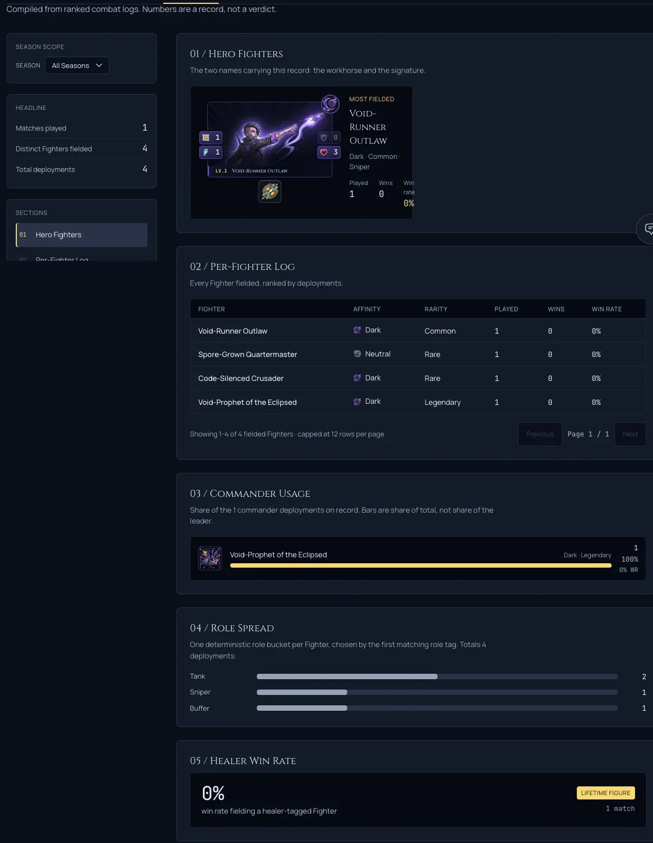Click the Affinity column header
Screen dimensions: 653x843
click(367, 309)
